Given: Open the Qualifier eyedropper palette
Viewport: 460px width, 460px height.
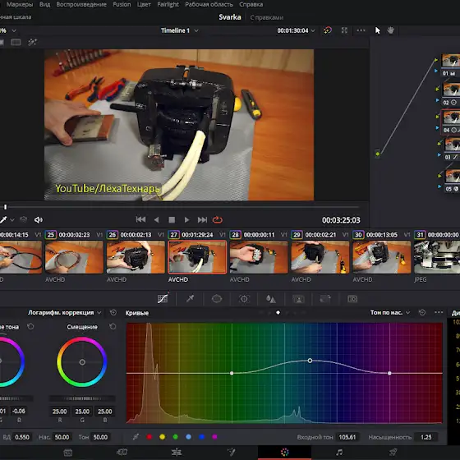Looking at the screenshot, I should coord(190,299).
